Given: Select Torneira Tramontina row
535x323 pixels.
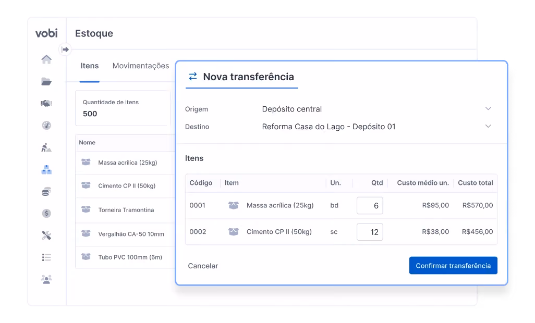Looking at the screenshot, I should point(125,210).
